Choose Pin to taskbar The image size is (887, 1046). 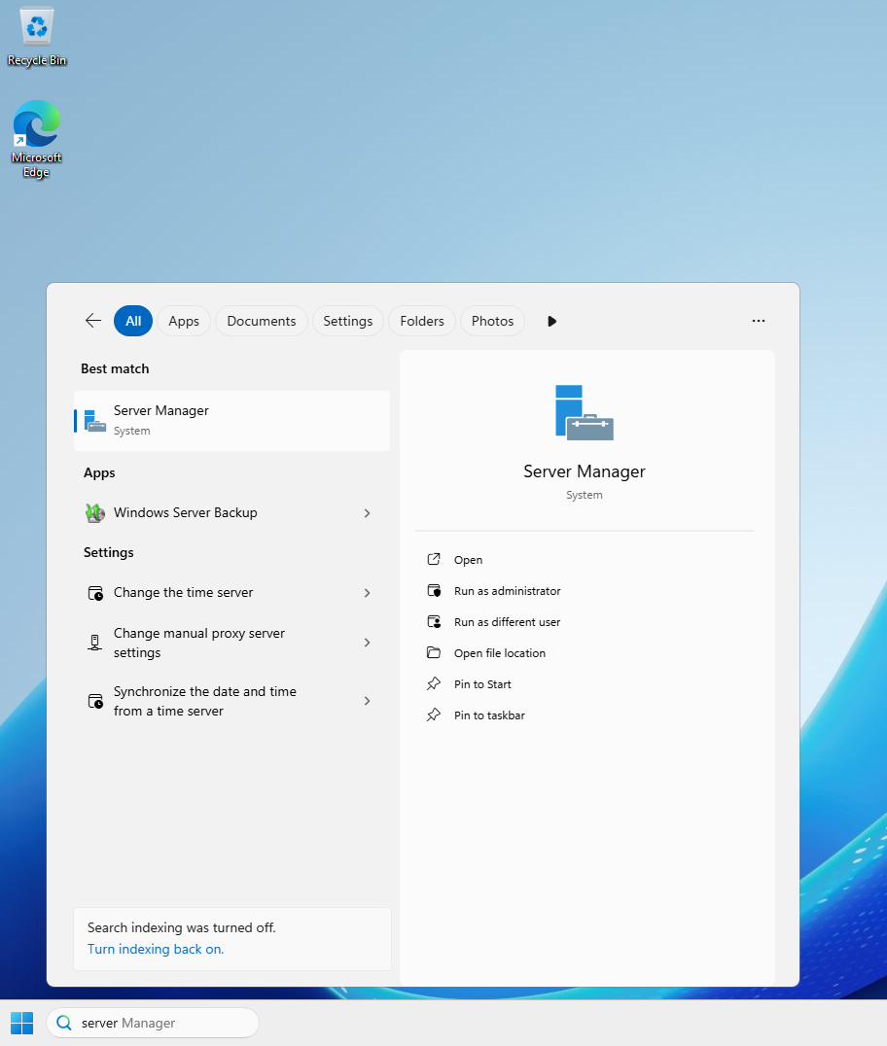pos(489,715)
